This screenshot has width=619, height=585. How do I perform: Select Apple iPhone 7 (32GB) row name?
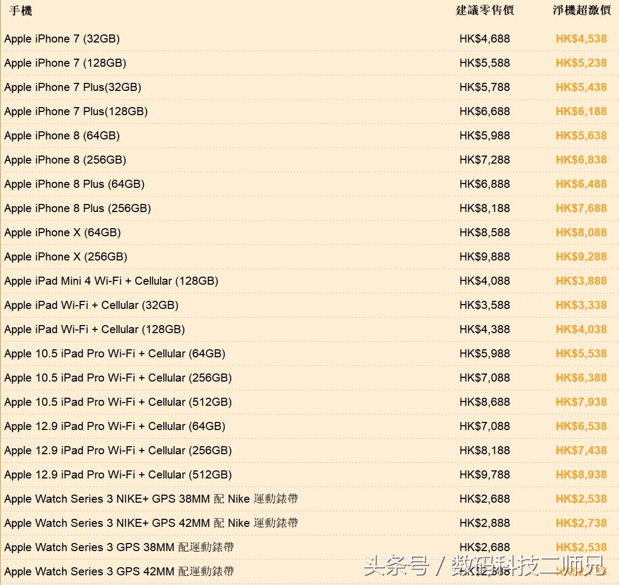(62, 39)
